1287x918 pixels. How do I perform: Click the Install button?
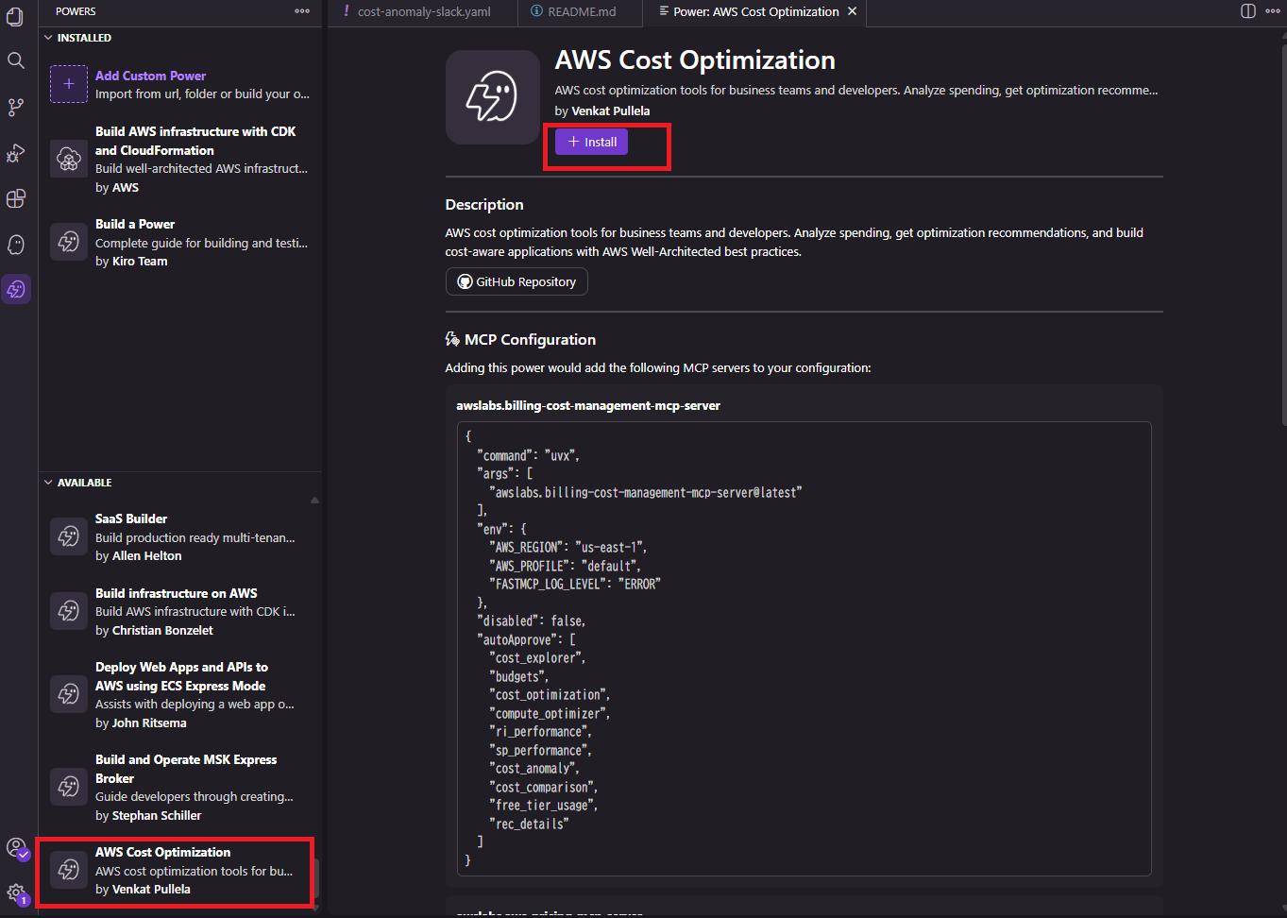tap(591, 142)
